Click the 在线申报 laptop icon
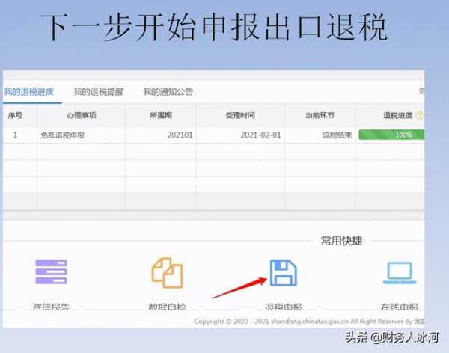 [x=400, y=274]
